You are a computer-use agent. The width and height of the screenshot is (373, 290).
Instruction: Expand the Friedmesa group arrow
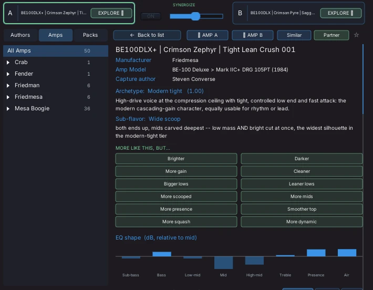pyautogui.click(x=8, y=97)
